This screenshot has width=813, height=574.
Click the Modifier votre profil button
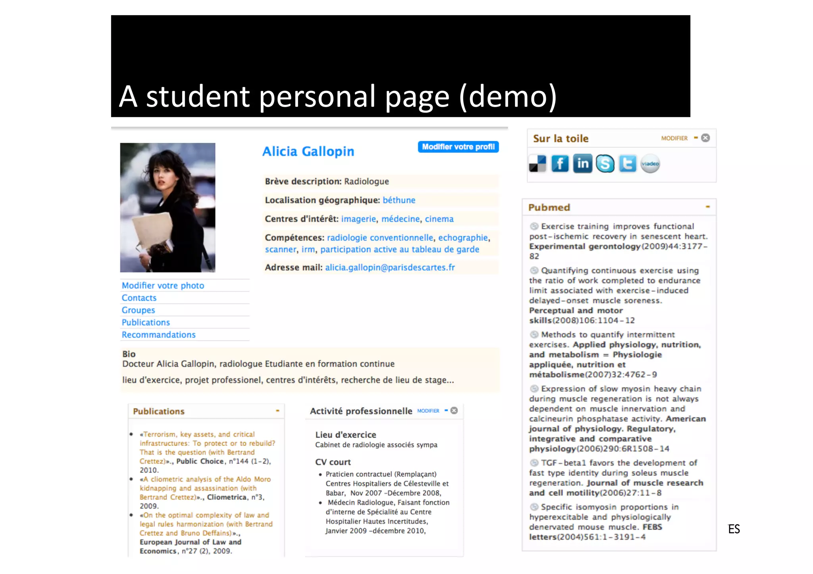pos(458,147)
